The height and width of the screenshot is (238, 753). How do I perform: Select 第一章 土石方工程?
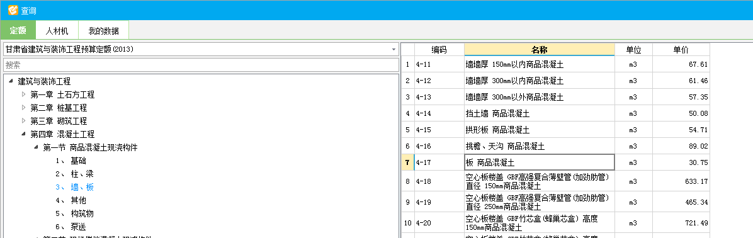pyautogui.click(x=62, y=95)
